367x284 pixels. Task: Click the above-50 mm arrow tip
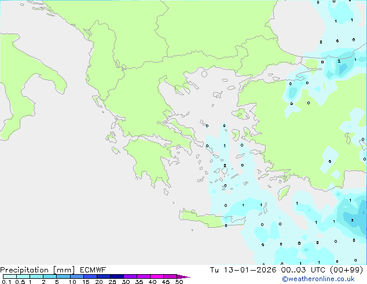(183, 276)
